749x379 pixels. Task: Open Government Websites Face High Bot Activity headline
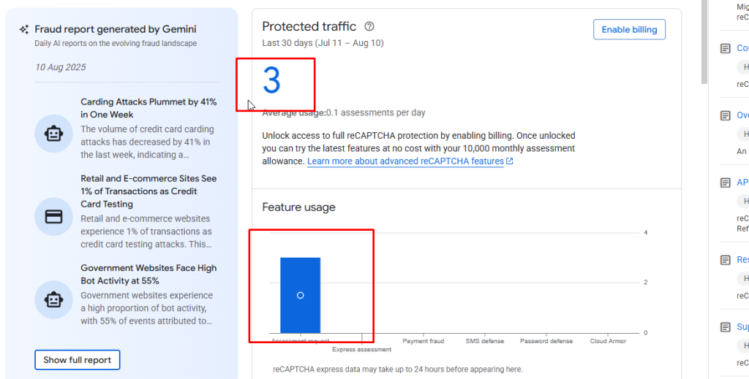point(148,274)
